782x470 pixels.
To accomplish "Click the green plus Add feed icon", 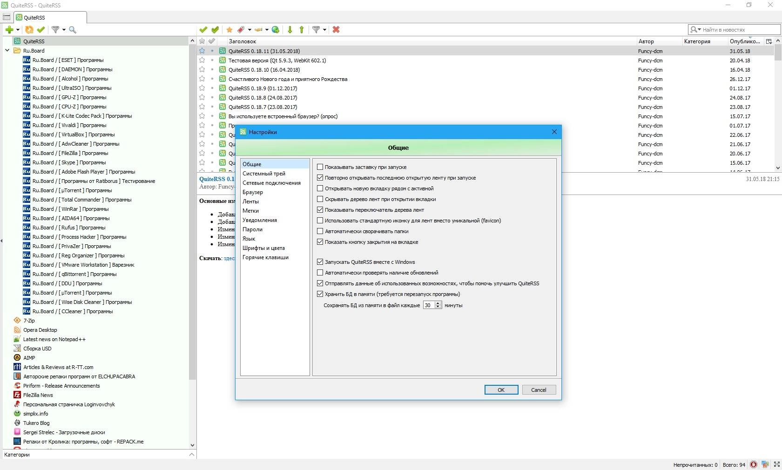I will [9, 30].
